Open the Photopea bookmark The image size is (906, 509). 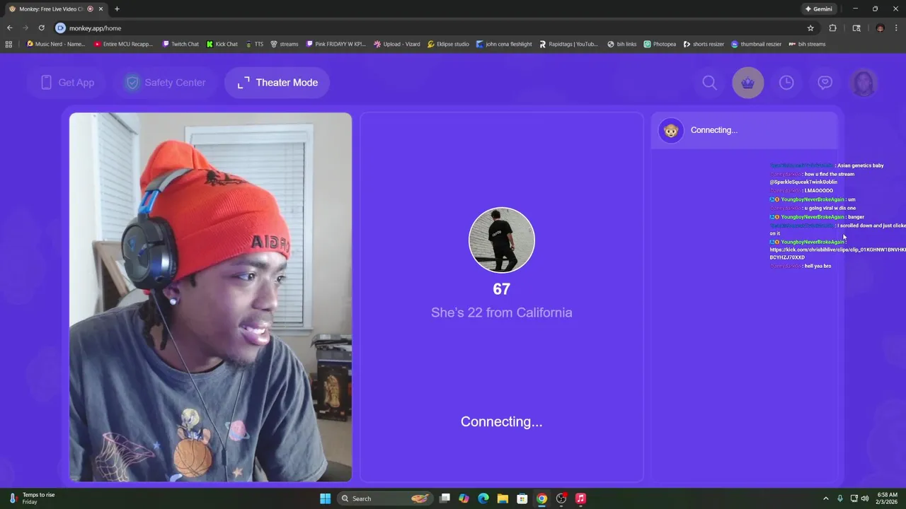coord(660,44)
